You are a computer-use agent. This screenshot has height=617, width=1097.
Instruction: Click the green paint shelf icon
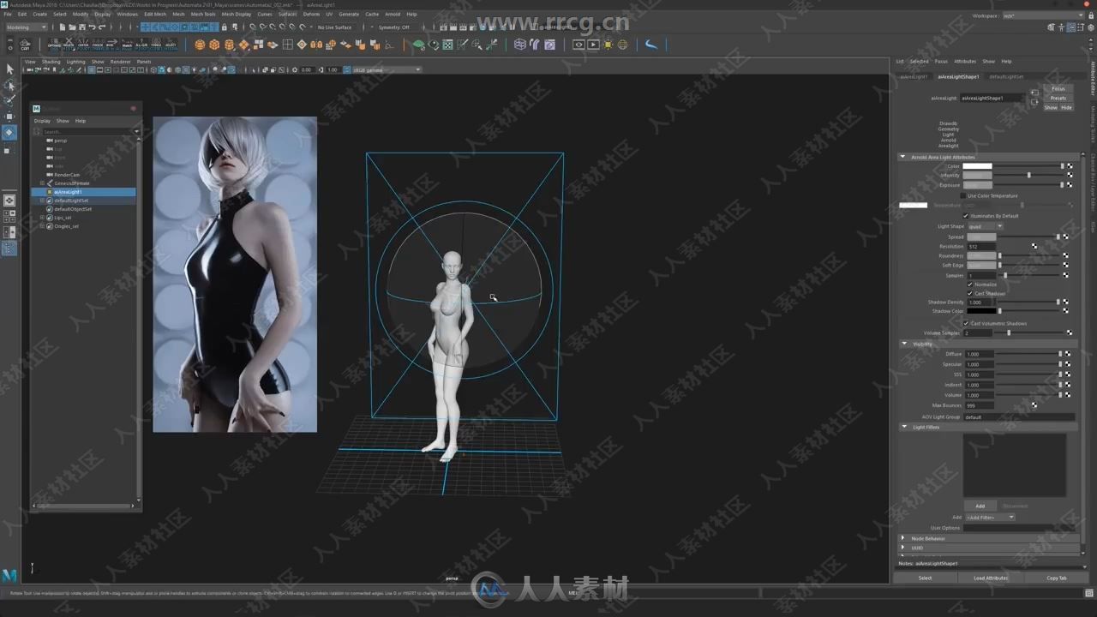click(x=418, y=45)
